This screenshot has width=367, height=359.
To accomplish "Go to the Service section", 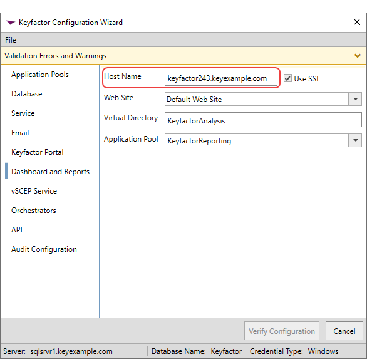I will (23, 113).
